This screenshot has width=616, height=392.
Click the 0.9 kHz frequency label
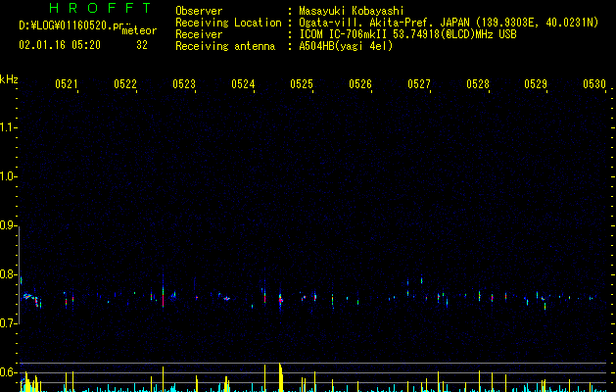pyautogui.click(x=8, y=225)
